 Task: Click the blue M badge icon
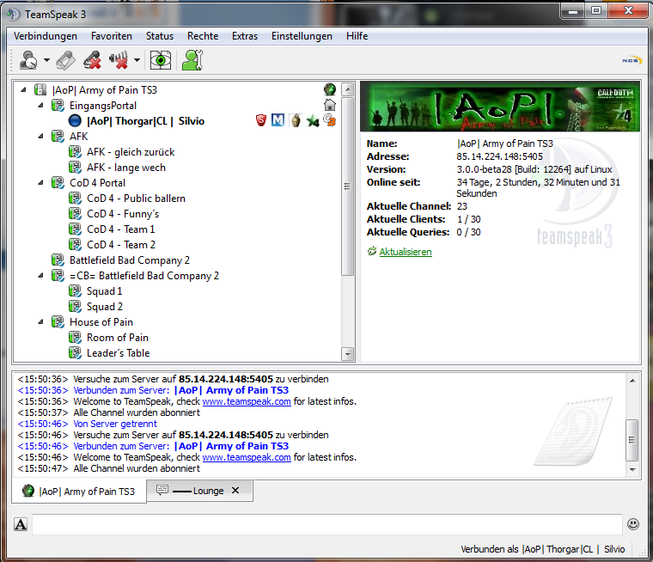[278, 120]
